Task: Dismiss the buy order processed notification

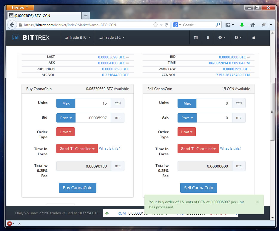Action: tap(257, 202)
